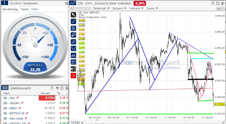
Task: Select the DB - TecDAX row
Action: click(35, 103)
